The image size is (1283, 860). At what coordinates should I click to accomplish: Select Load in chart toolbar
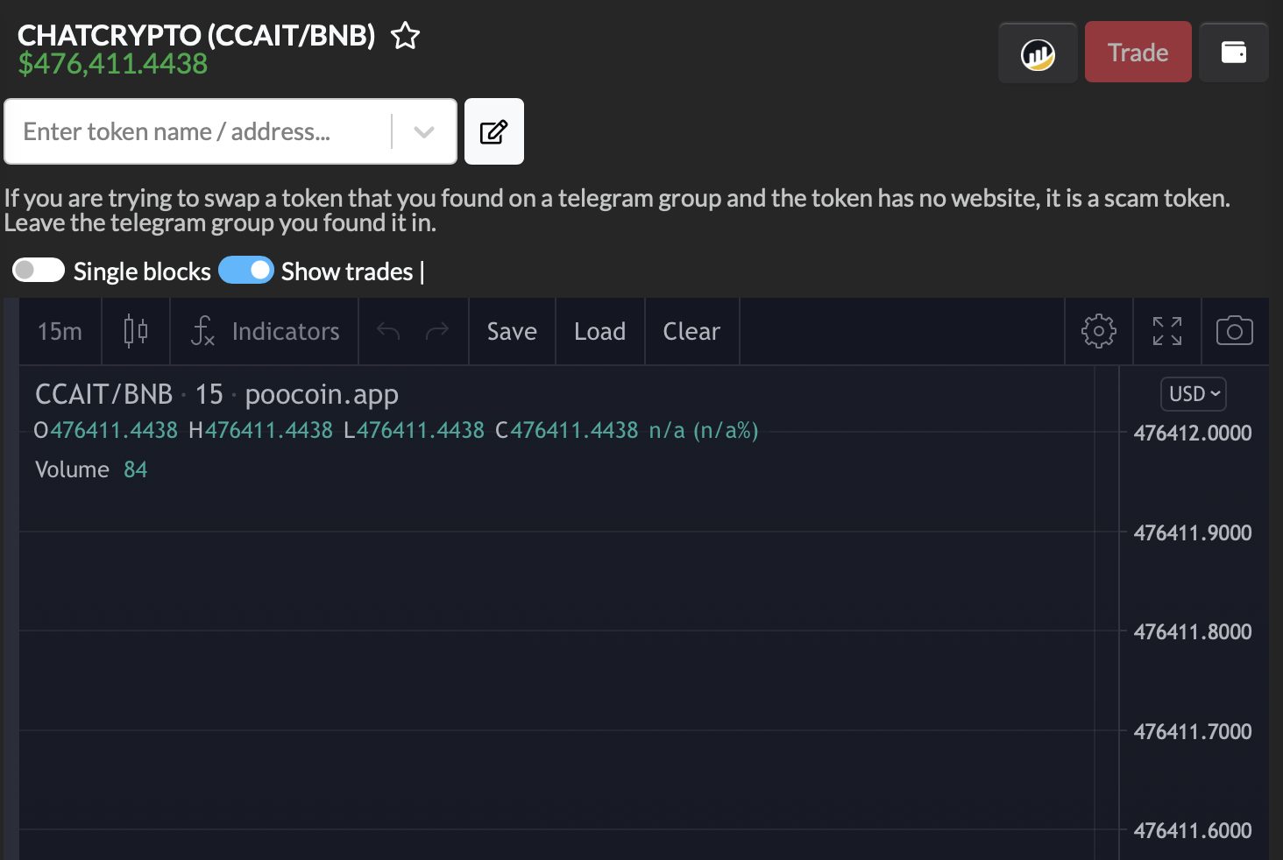coord(599,331)
